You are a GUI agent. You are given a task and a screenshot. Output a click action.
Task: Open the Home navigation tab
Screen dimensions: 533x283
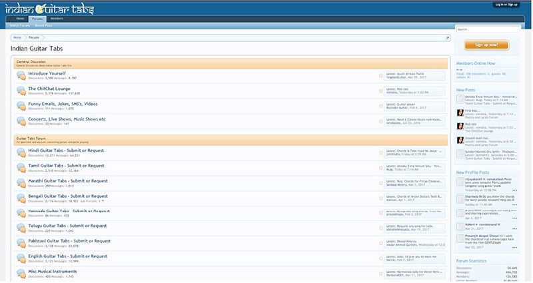(x=20, y=19)
